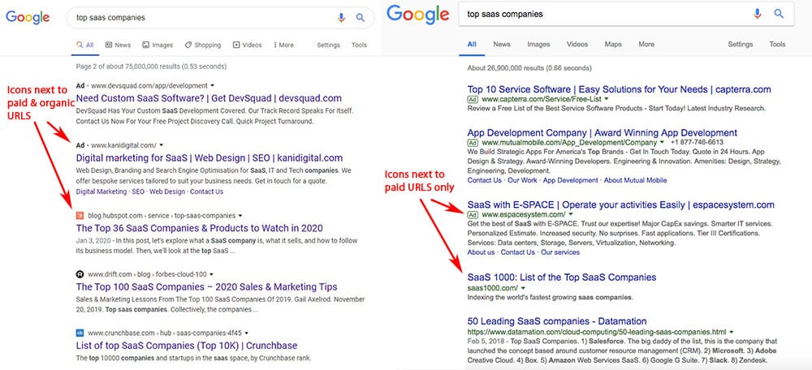Image resolution: width=812 pixels, height=370 pixels.
Task: Open Tools in the left results page
Action: click(360, 45)
